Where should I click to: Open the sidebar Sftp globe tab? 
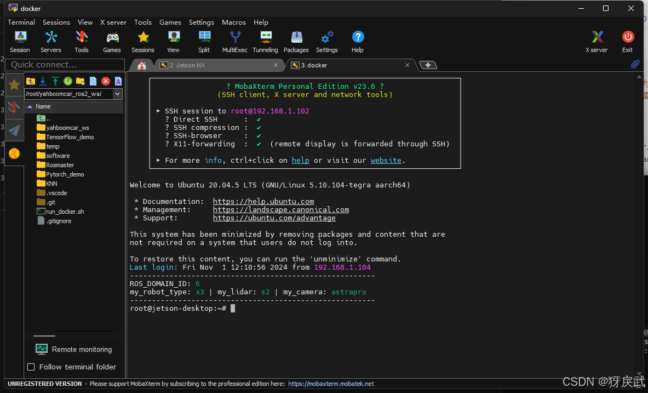click(x=14, y=153)
